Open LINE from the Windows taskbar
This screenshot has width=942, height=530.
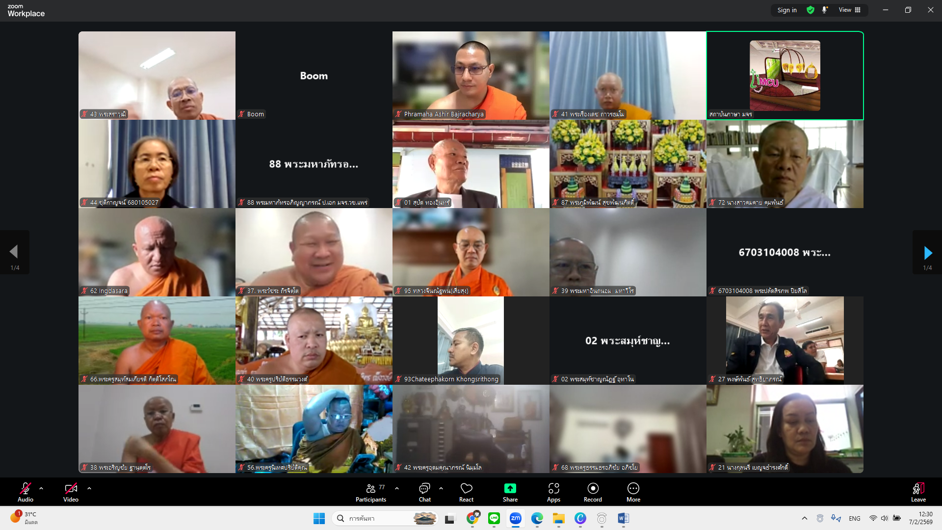[494, 518]
